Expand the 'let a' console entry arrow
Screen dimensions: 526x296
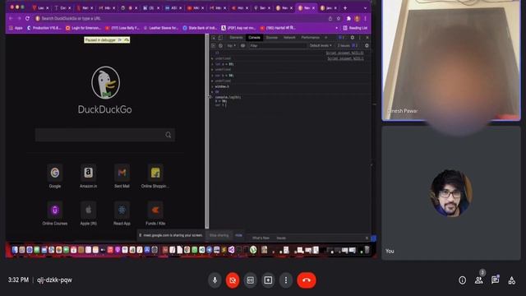[212, 64]
